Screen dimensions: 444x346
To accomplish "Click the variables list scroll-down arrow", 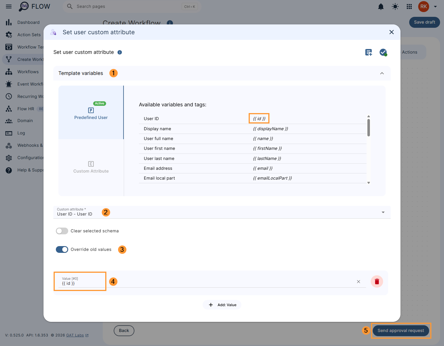I will tap(369, 183).
